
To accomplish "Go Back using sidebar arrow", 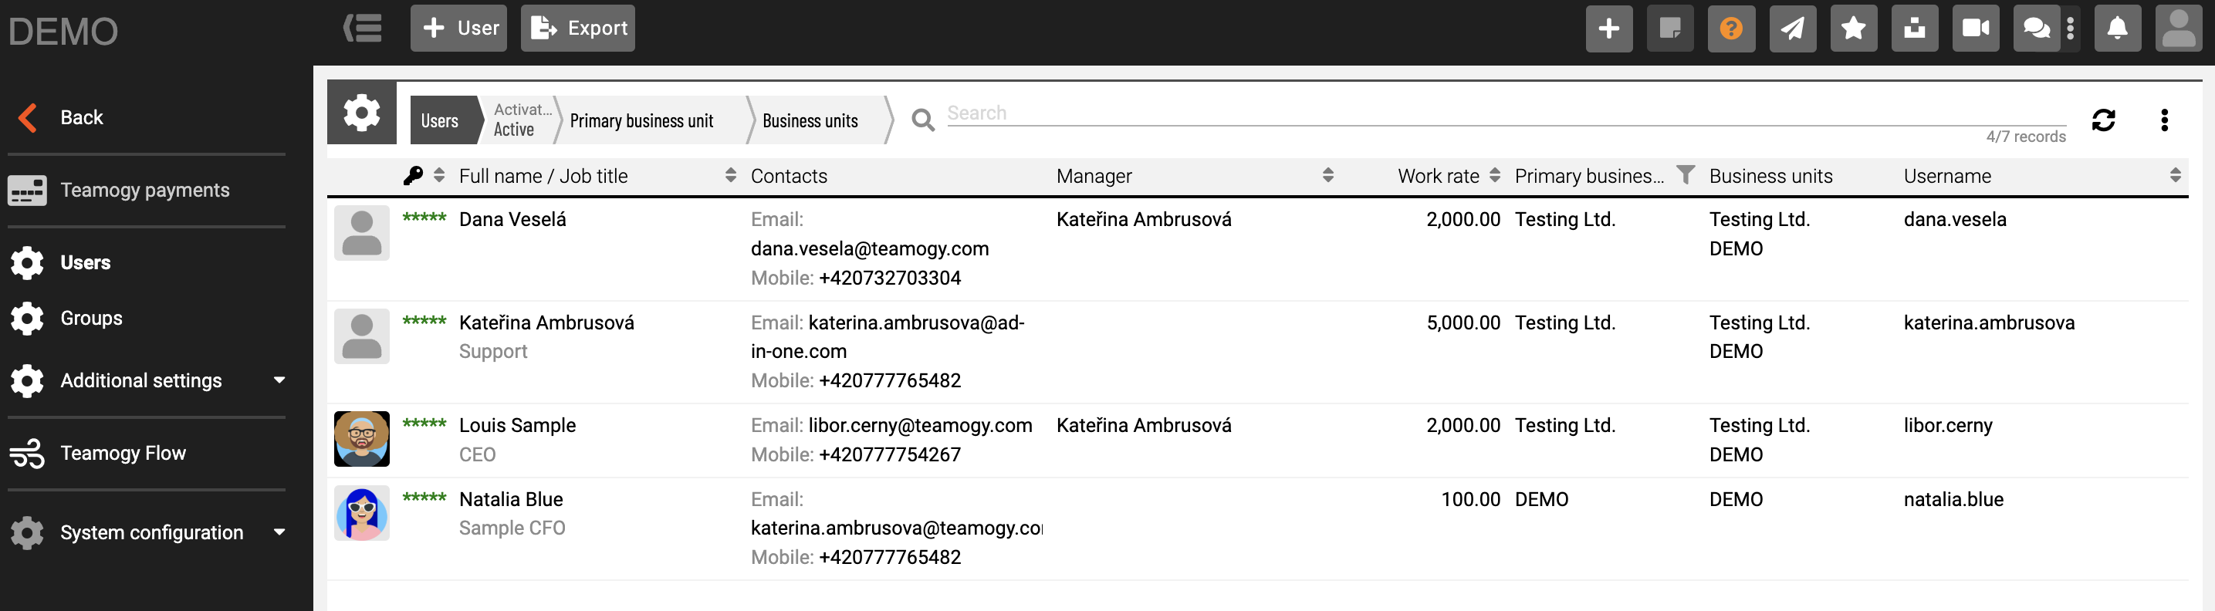I will coord(28,118).
